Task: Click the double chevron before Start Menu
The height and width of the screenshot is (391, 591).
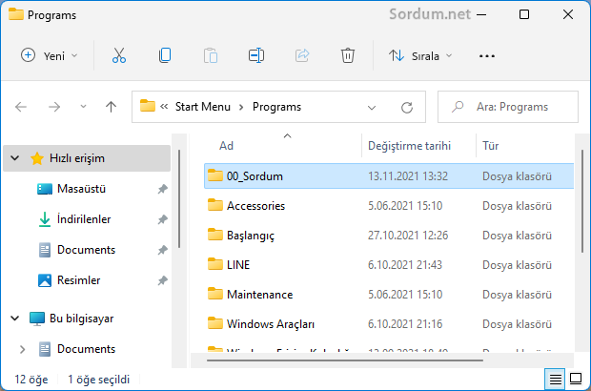Action: [x=164, y=107]
